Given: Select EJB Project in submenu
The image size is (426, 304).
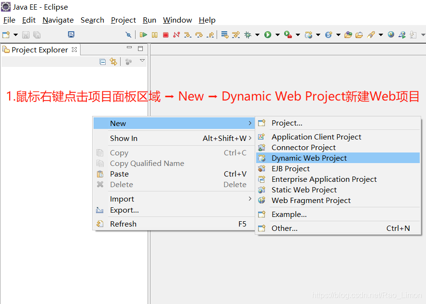Looking at the screenshot, I should 338,168.
